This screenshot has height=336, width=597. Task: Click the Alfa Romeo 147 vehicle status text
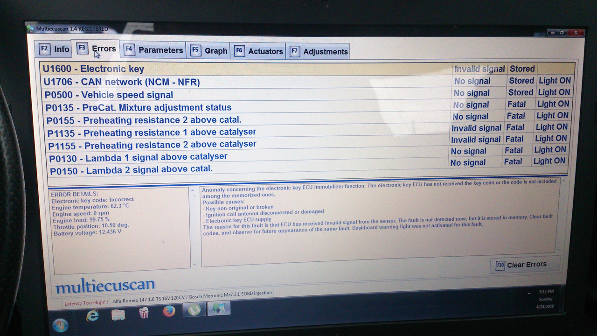(x=192, y=297)
